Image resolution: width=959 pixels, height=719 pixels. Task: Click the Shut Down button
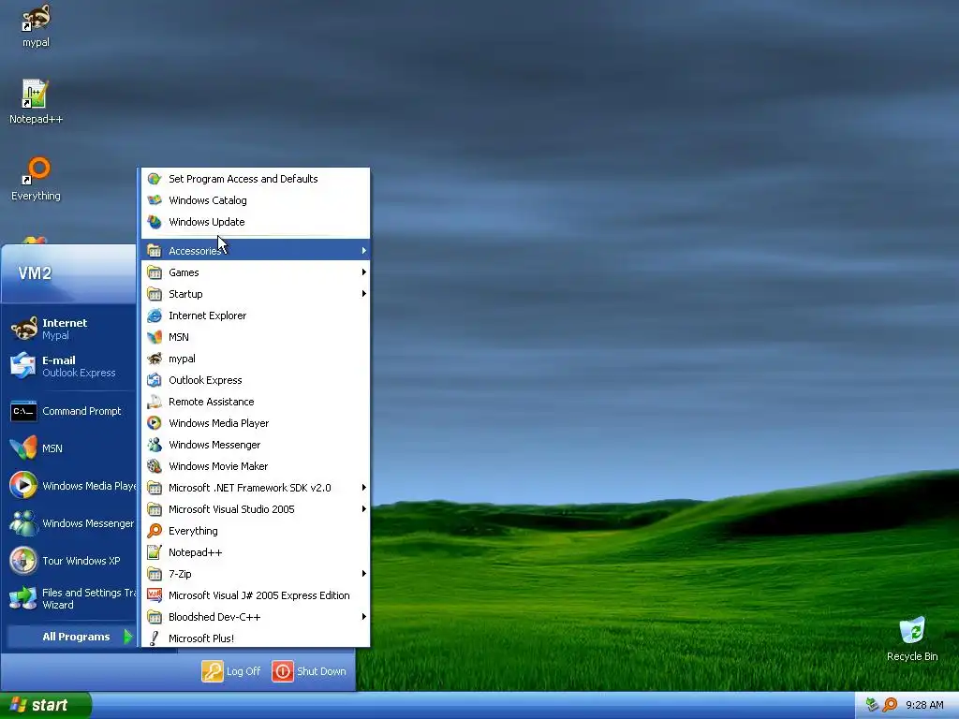(x=309, y=670)
